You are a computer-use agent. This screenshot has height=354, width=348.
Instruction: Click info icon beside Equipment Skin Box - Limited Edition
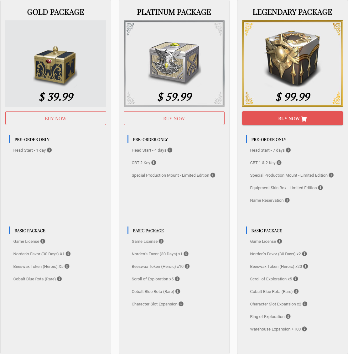pos(320,188)
